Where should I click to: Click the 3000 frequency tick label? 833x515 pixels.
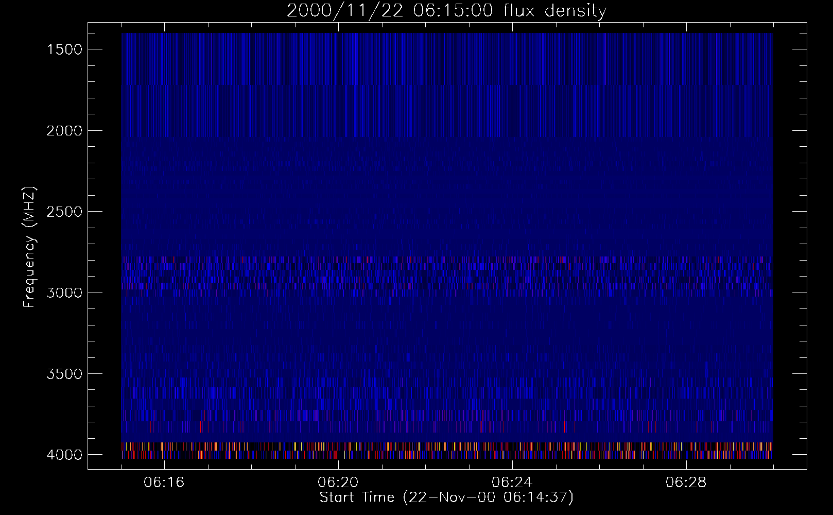64,293
